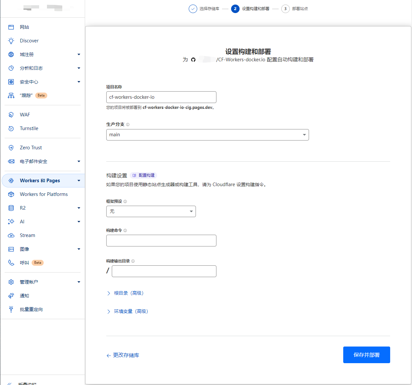Expand the AI submenu arrow
This screenshot has width=412, height=385.
point(79,222)
